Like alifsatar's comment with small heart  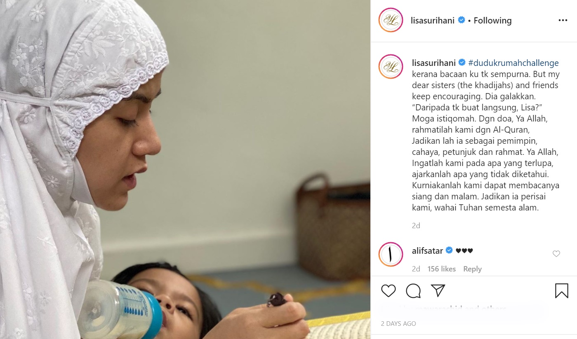point(556,254)
